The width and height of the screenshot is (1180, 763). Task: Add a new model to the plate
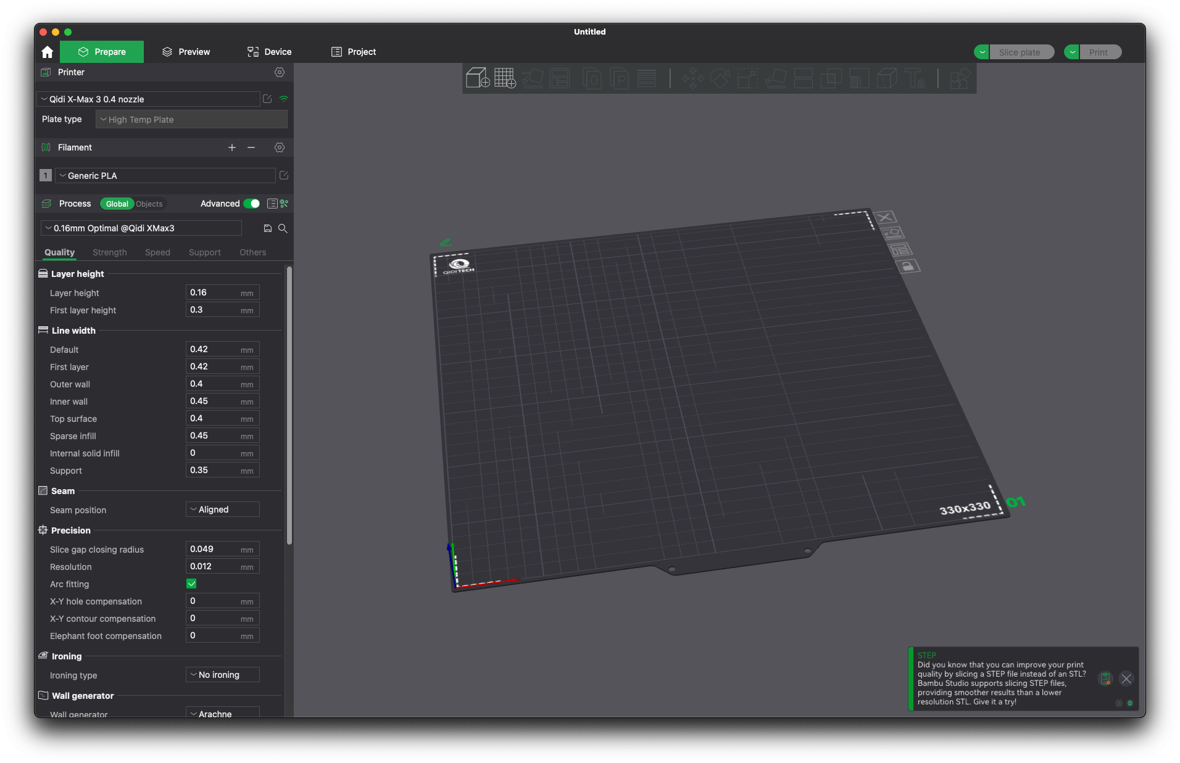point(478,78)
